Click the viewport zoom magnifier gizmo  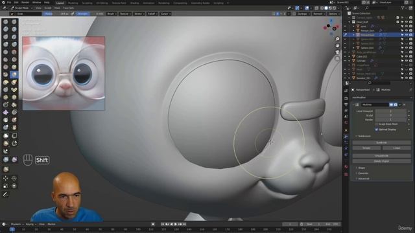point(337,39)
